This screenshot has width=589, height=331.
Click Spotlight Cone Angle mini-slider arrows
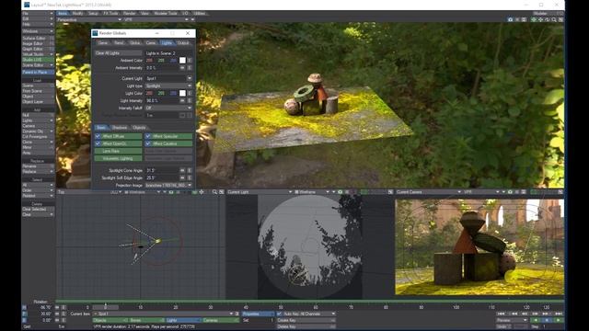pyautogui.click(x=182, y=170)
